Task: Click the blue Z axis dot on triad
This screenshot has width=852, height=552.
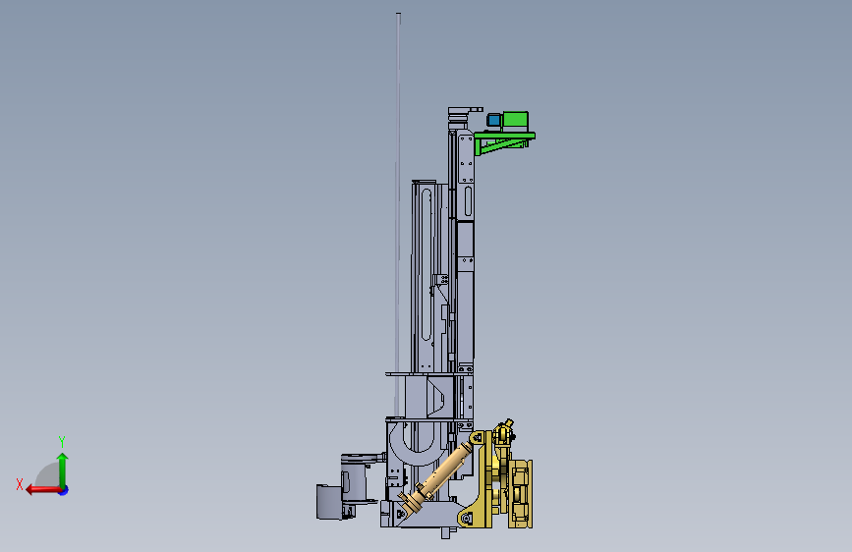Action: click(x=64, y=490)
